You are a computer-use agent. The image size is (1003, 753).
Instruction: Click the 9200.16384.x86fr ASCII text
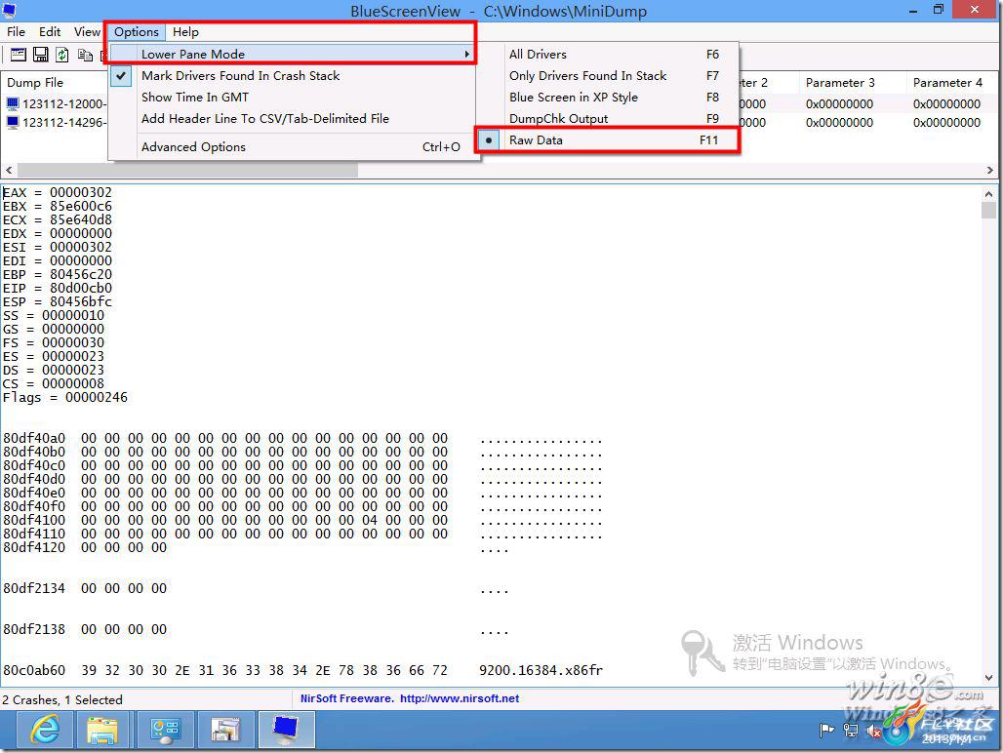tap(542, 670)
